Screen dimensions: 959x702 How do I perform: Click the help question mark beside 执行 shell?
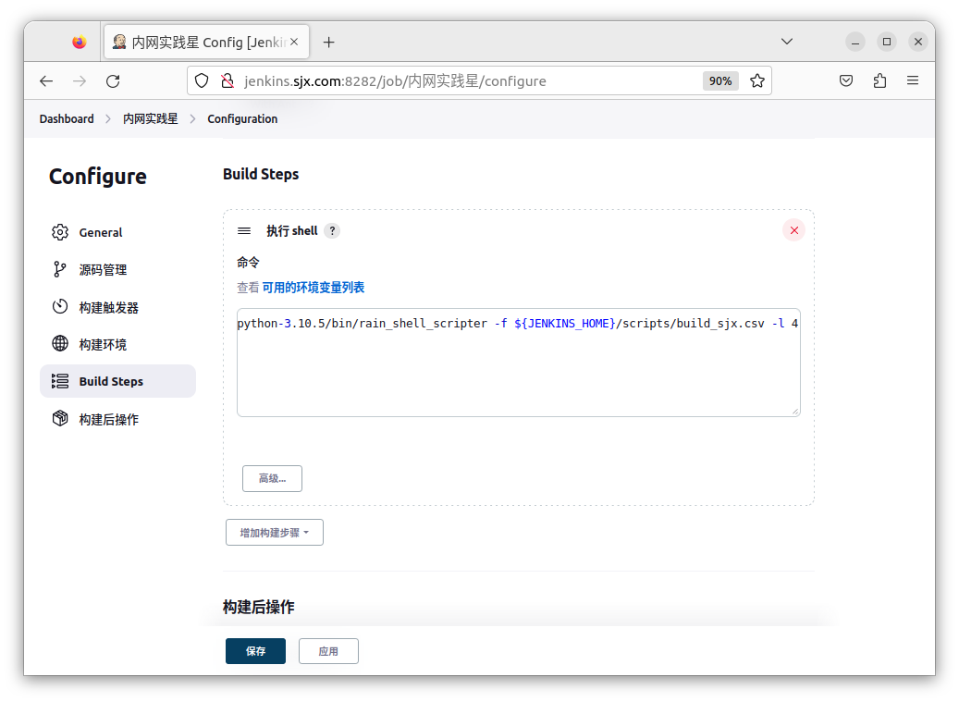332,231
